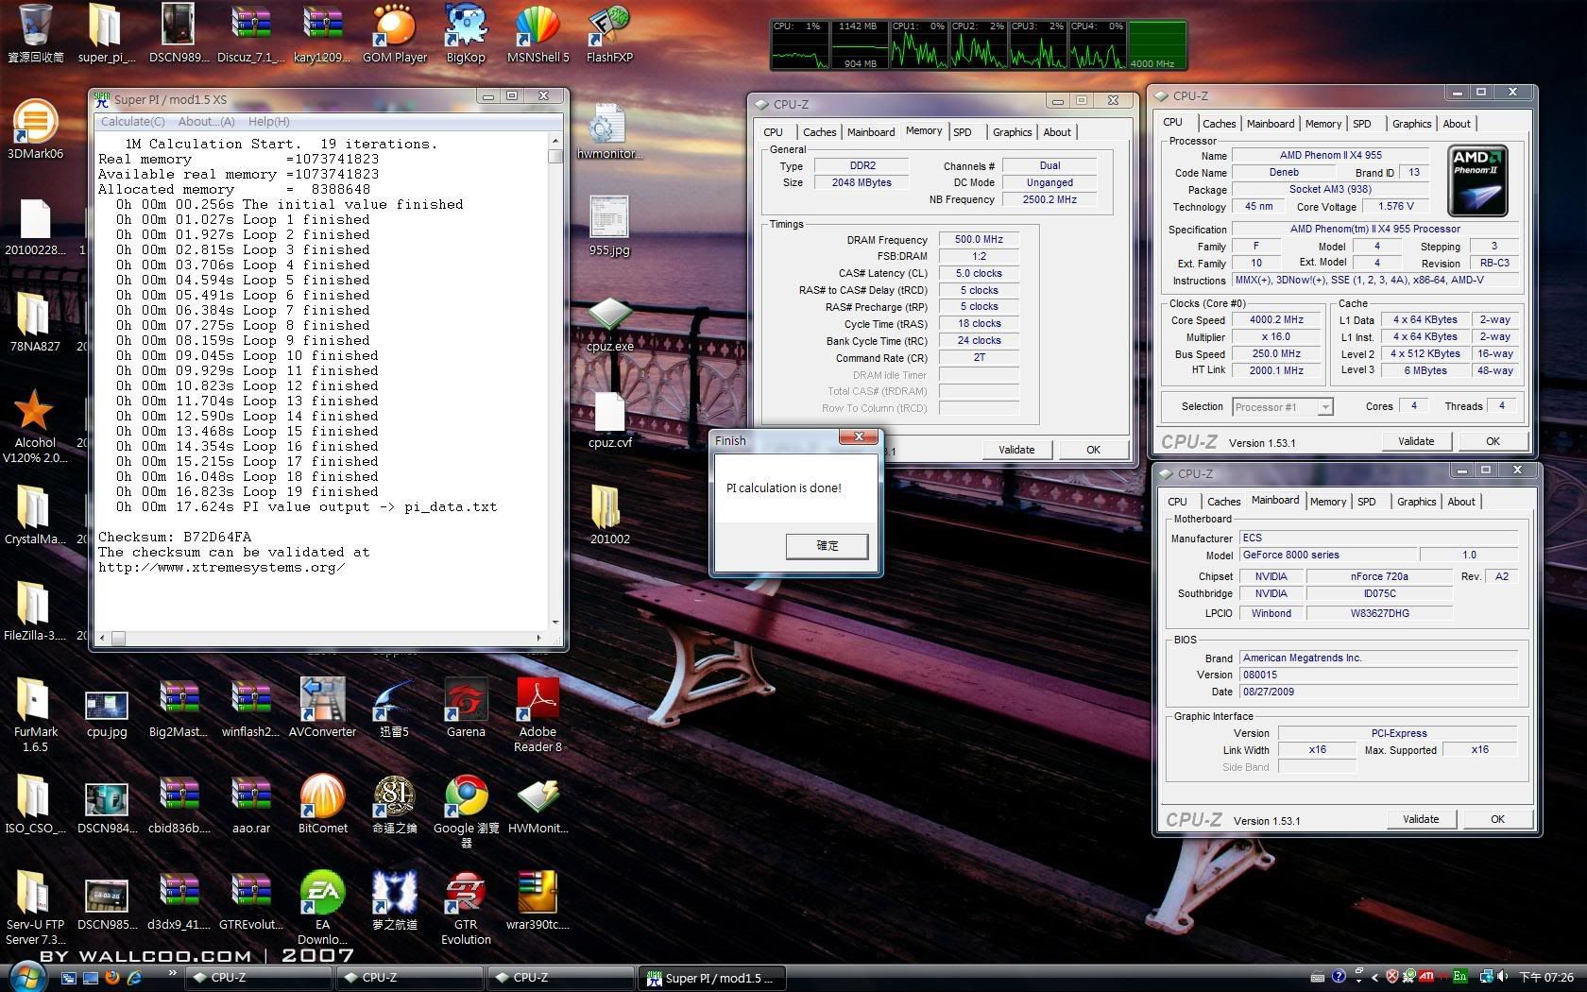Click Validate in the CPU tab CPU-Z window
Screen dimensions: 1587x992
(1416, 441)
